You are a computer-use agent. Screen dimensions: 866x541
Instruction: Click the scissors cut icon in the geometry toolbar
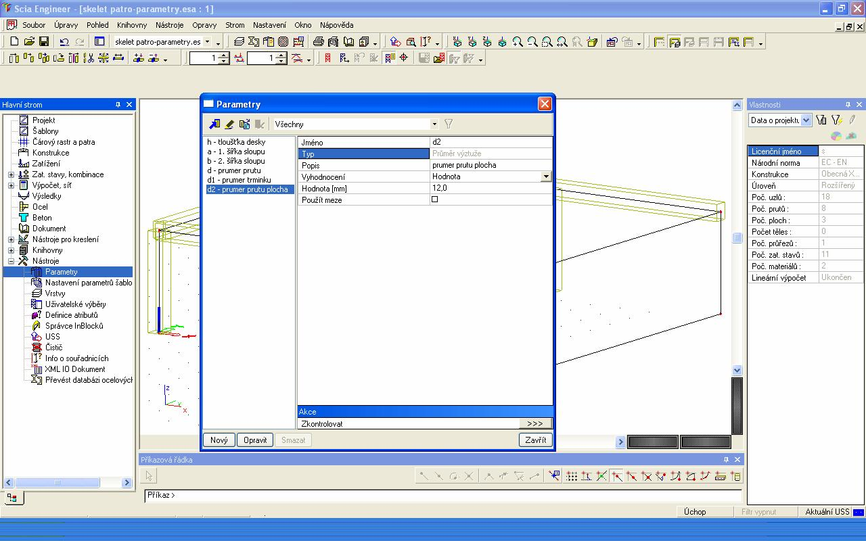89,58
